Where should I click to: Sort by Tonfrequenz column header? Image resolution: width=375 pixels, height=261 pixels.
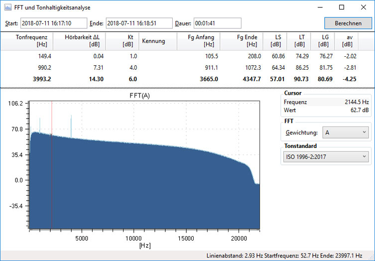(x=31, y=41)
